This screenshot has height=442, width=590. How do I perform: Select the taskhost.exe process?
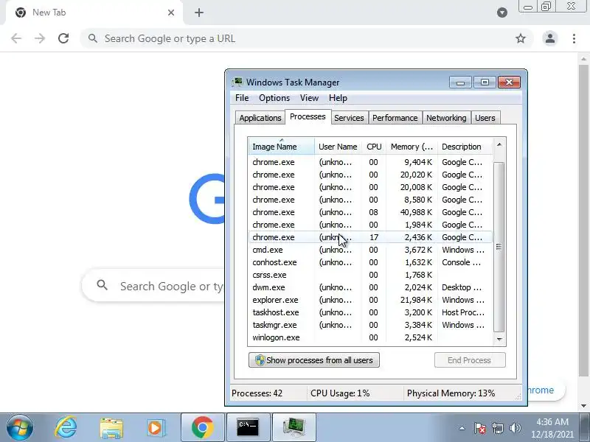(370, 312)
